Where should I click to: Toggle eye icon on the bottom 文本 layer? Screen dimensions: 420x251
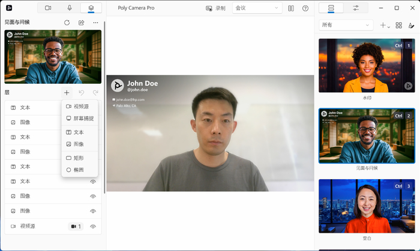[93, 182]
